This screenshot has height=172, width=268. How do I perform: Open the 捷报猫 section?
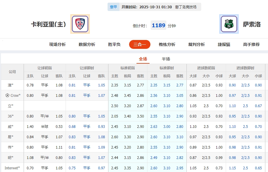tap(224, 44)
